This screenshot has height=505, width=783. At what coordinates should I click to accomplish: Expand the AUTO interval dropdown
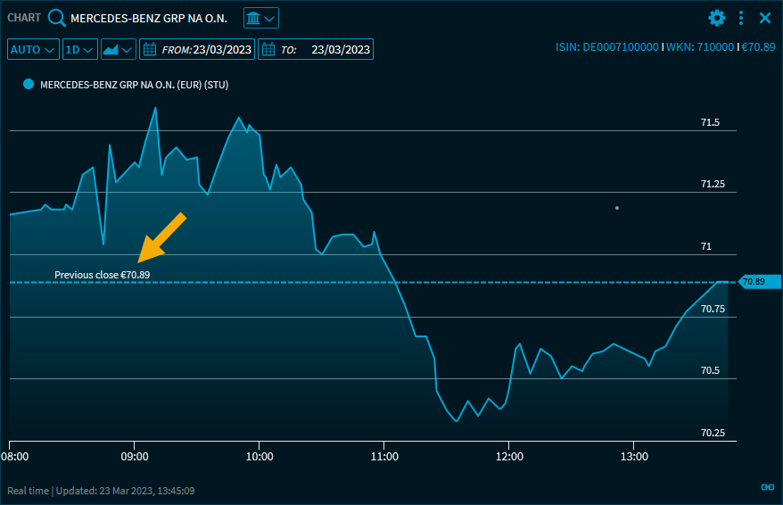(x=33, y=50)
